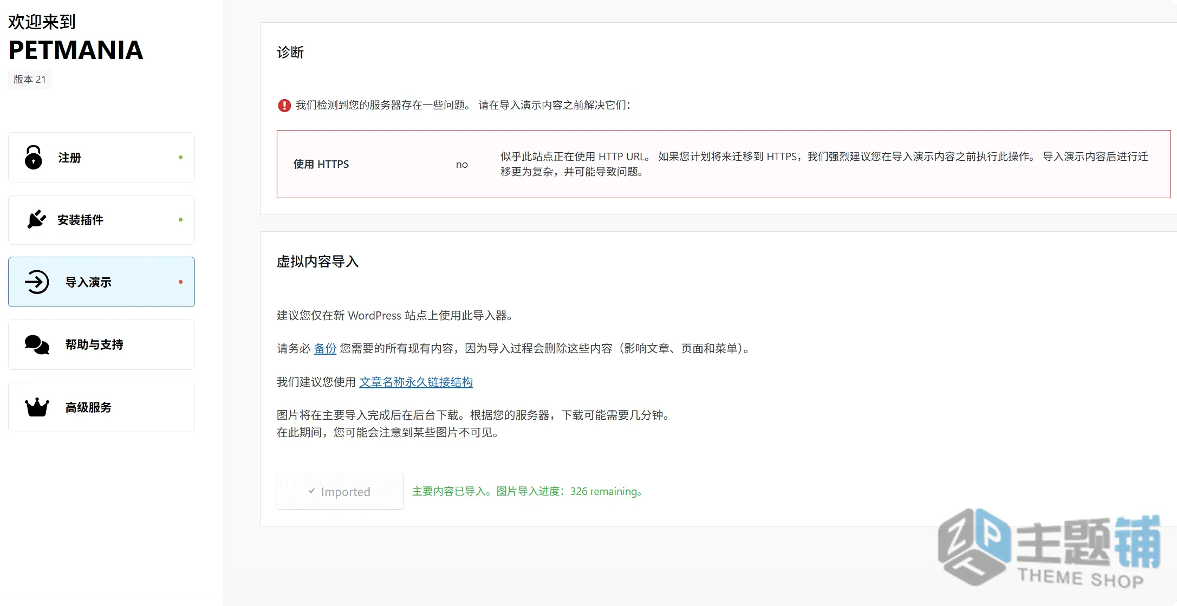This screenshot has height=606, width=1177.
Task: Click the 使用 HTTPS label
Action: pyautogui.click(x=321, y=164)
